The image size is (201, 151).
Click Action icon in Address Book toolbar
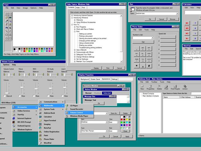[x=185, y=87]
